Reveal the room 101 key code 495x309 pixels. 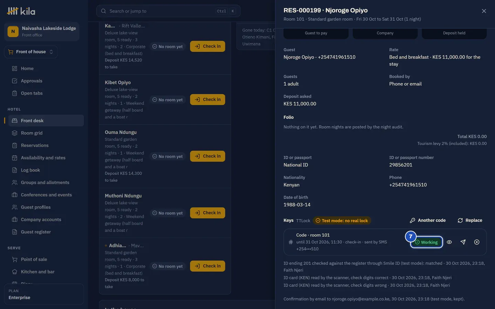coord(449,242)
